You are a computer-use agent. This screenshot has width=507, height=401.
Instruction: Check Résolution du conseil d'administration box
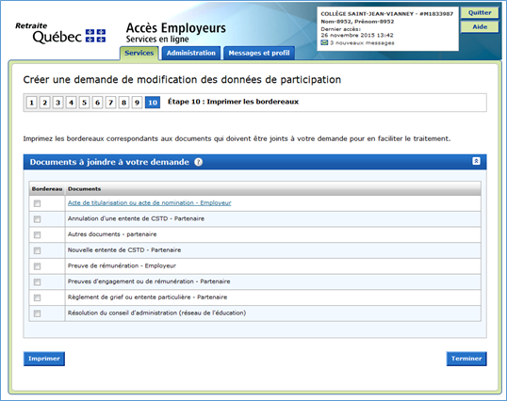pos(37,313)
